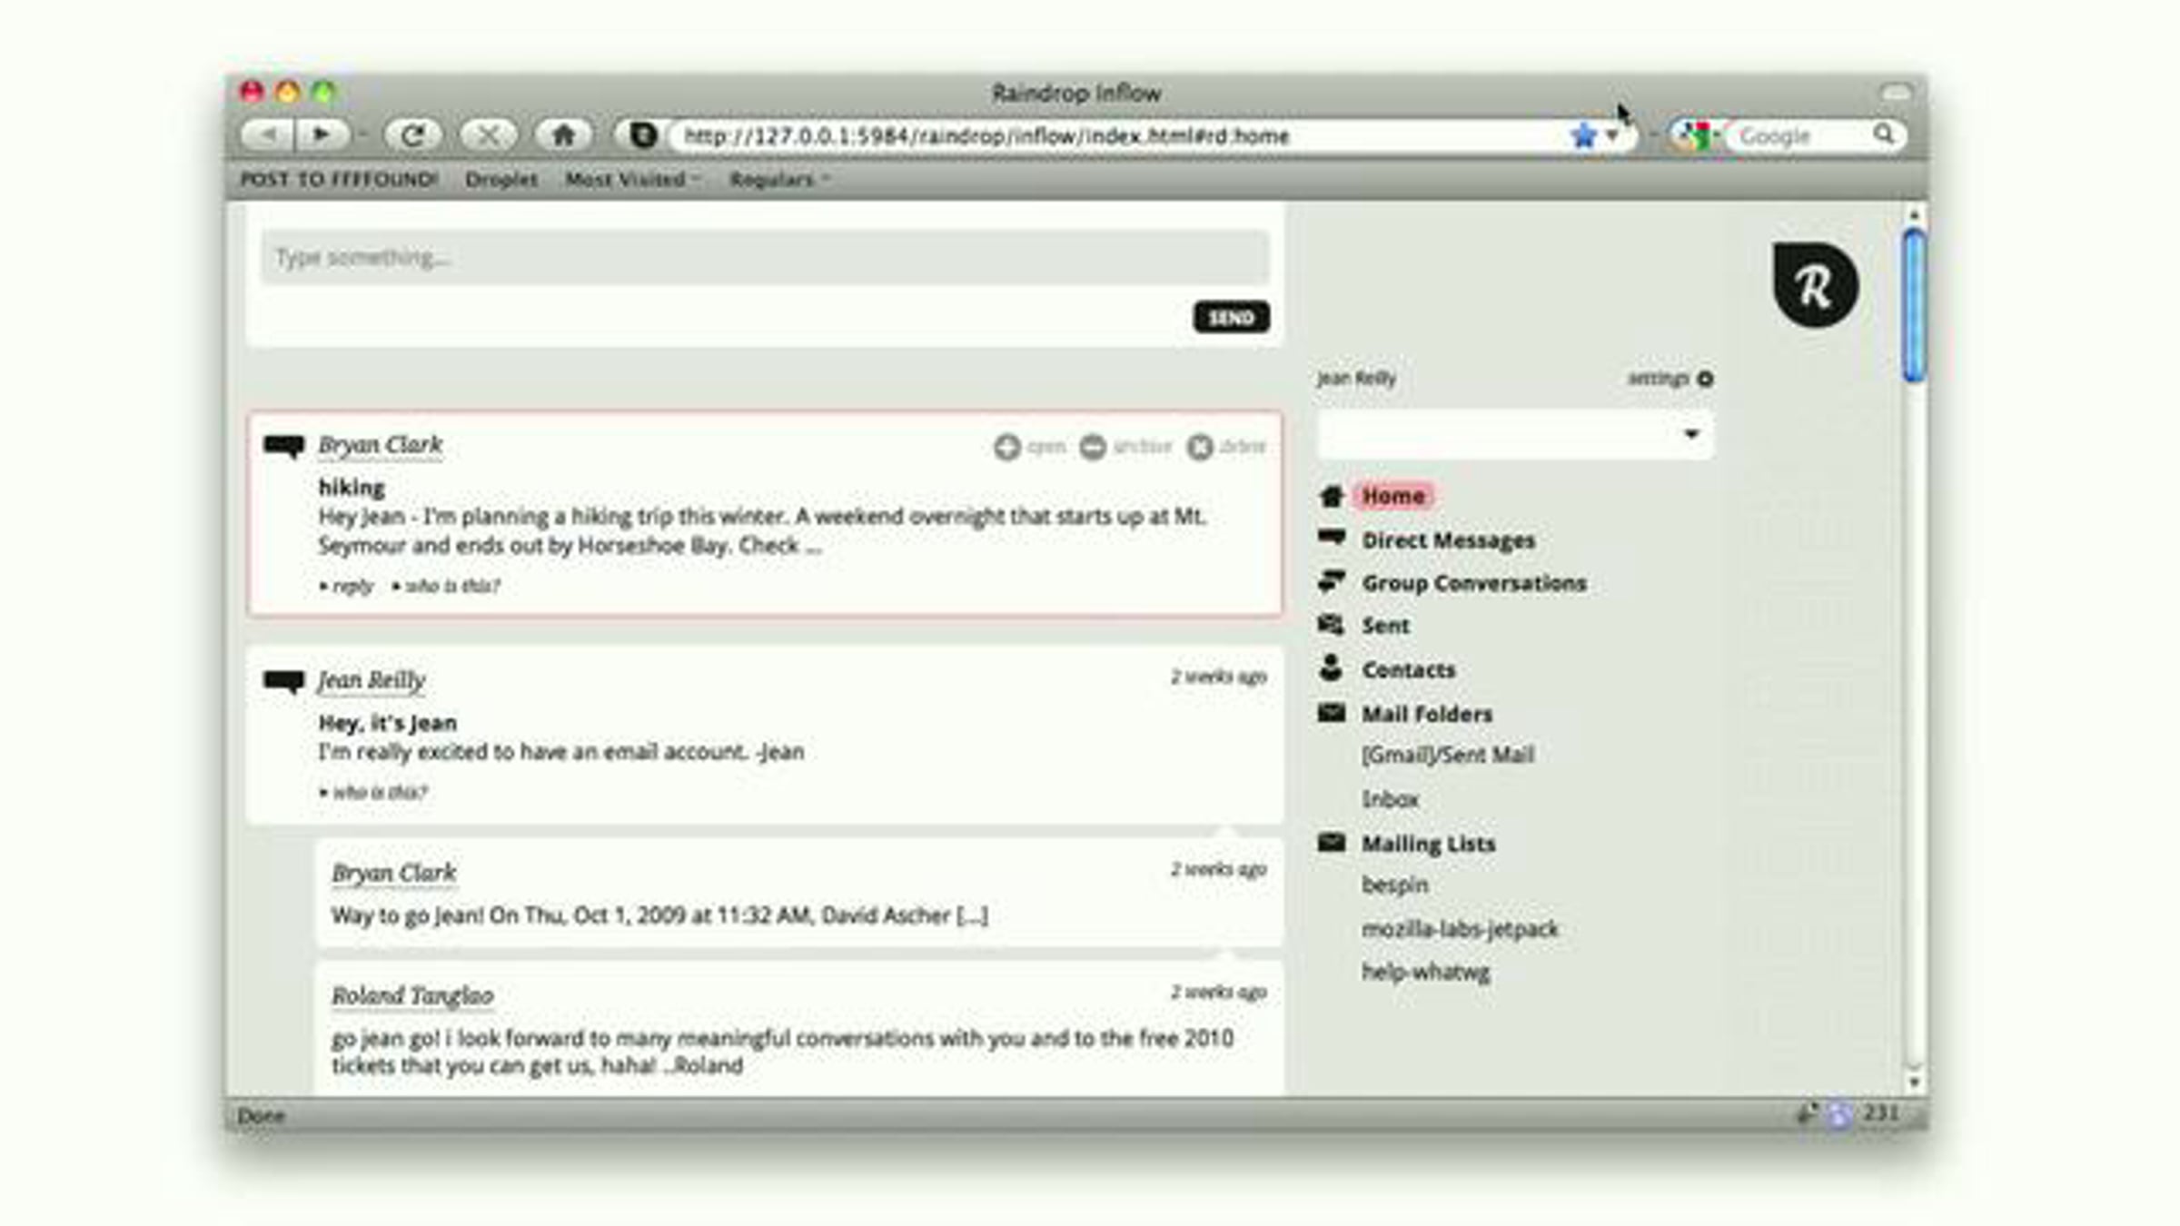Expand back/forward history dropdown arrow
This screenshot has height=1226, width=2180.
363,136
